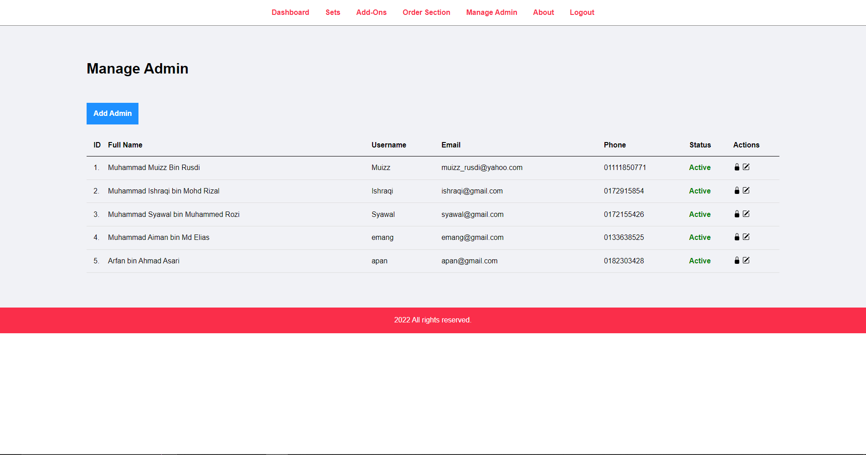Lock Syawal's admin account
The height and width of the screenshot is (455, 866).
pos(737,214)
